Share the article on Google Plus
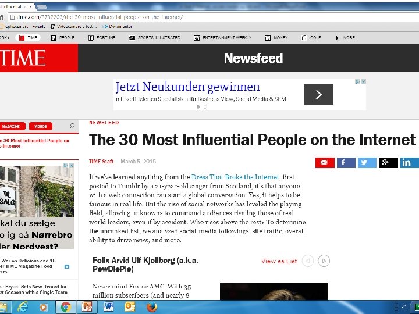Screen dimensions: 419x314 388,162
